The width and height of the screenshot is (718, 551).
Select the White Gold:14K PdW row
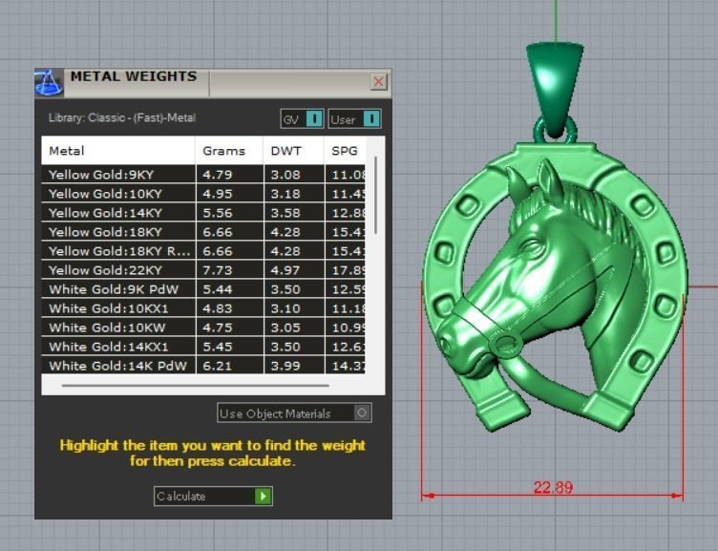click(x=203, y=366)
